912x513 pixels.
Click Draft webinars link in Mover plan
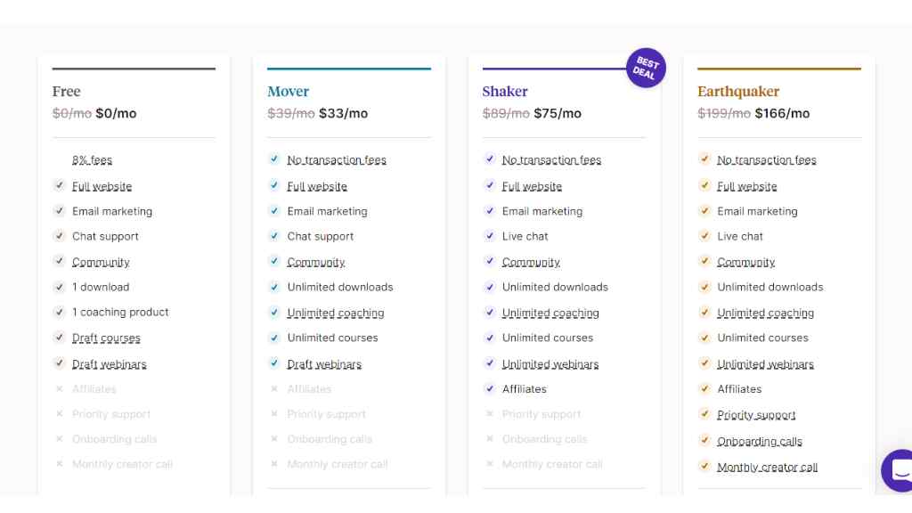[324, 364]
